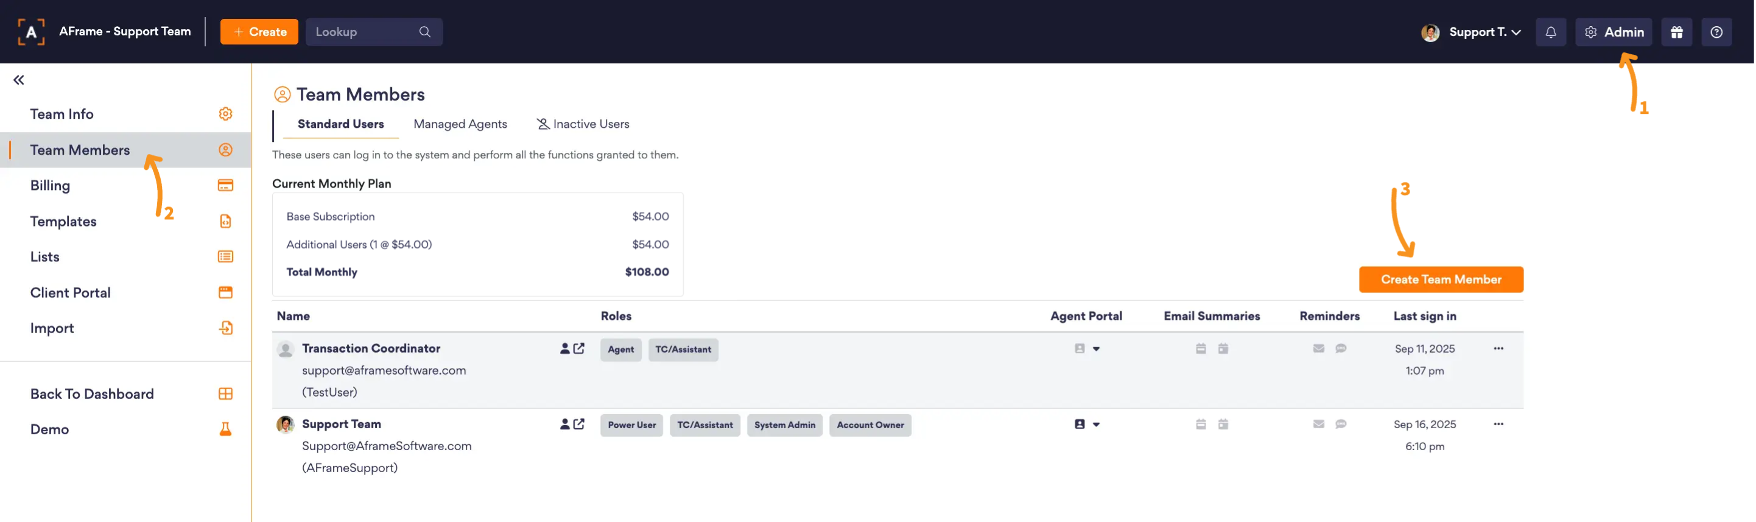Image resolution: width=1756 pixels, height=522 pixels.
Task: Open more options for Transaction Coordinator row
Action: tap(1498, 348)
